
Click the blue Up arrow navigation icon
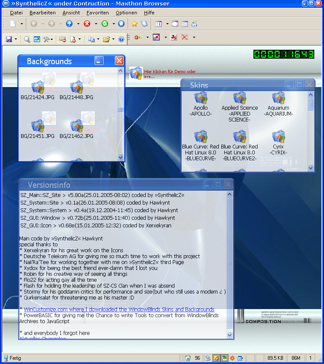[69, 24]
